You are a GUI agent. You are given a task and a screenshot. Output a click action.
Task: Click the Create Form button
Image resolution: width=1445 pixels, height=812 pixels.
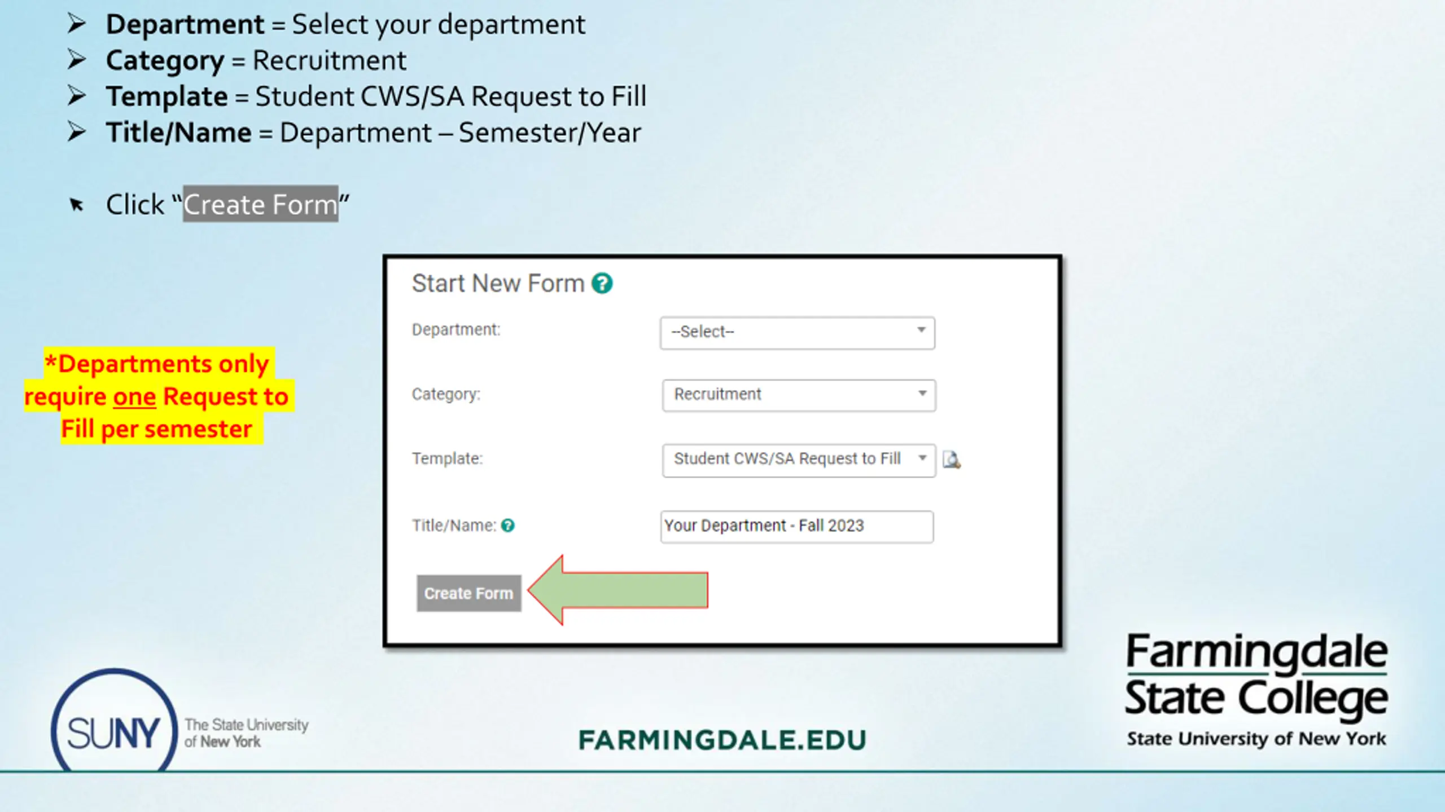468,593
